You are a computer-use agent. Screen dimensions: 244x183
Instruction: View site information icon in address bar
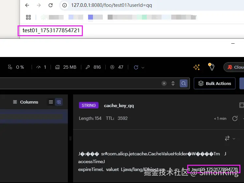coord(65,5)
